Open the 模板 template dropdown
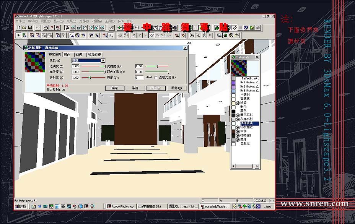The image size is (355, 224). tap(103, 61)
